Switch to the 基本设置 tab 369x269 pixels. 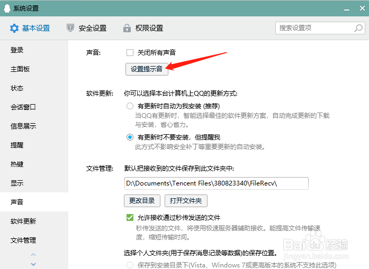[x=30, y=28]
